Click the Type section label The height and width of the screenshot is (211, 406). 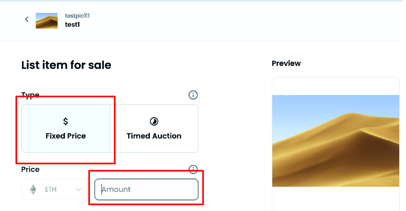pos(30,95)
